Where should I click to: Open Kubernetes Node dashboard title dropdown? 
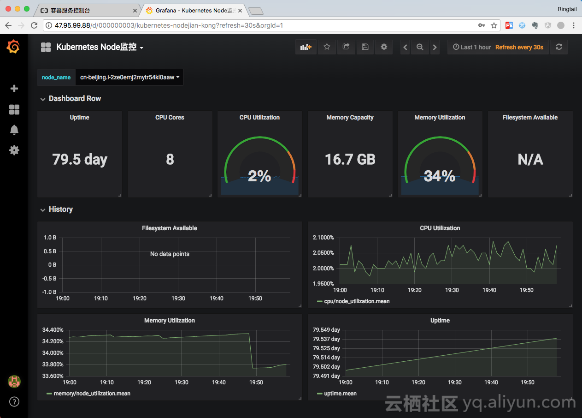[x=100, y=47]
